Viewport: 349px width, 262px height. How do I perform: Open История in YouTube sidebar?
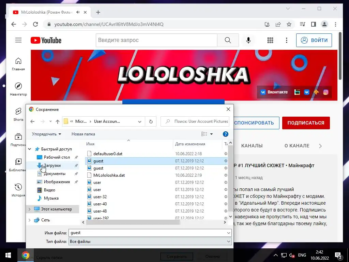pos(18,190)
